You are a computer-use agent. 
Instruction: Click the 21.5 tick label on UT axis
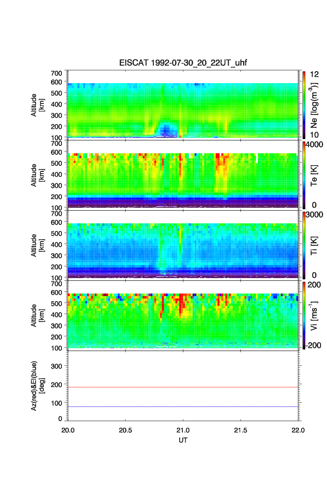[x=240, y=430]
